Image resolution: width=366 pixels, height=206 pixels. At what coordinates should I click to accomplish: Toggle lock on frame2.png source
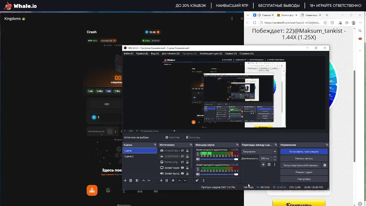point(187,162)
